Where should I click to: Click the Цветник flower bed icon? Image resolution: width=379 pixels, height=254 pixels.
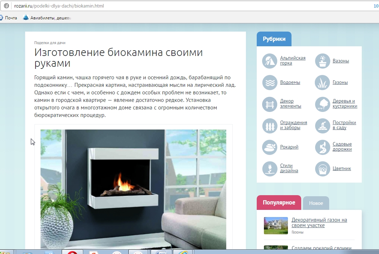(322, 169)
